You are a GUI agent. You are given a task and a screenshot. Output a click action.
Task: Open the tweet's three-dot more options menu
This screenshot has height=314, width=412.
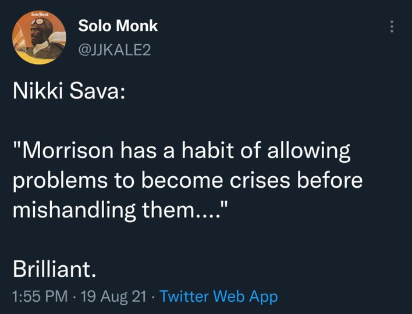(x=392, y=27)
